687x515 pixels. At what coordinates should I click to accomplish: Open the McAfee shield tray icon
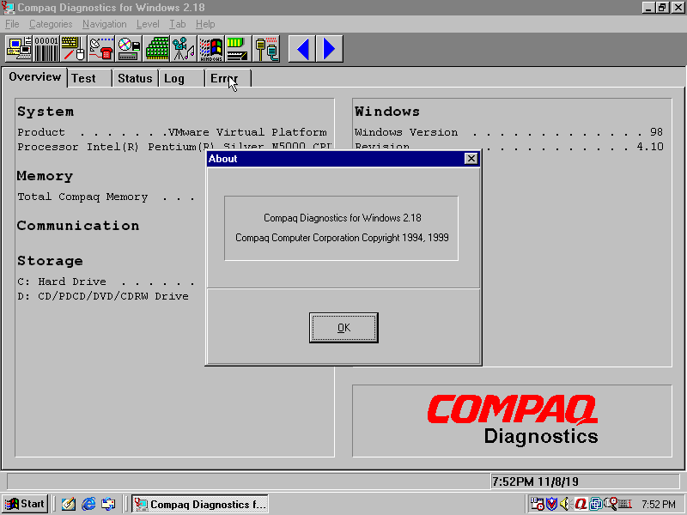(551, 504)
